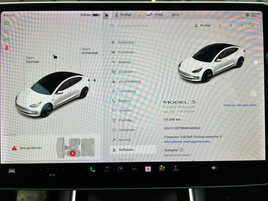268x201 pixels.
Task: Open the phone app icon
Action: [93, 169]
